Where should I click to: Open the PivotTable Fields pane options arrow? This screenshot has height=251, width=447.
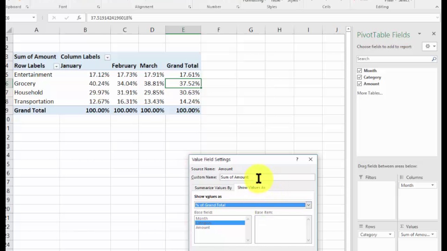419,34
